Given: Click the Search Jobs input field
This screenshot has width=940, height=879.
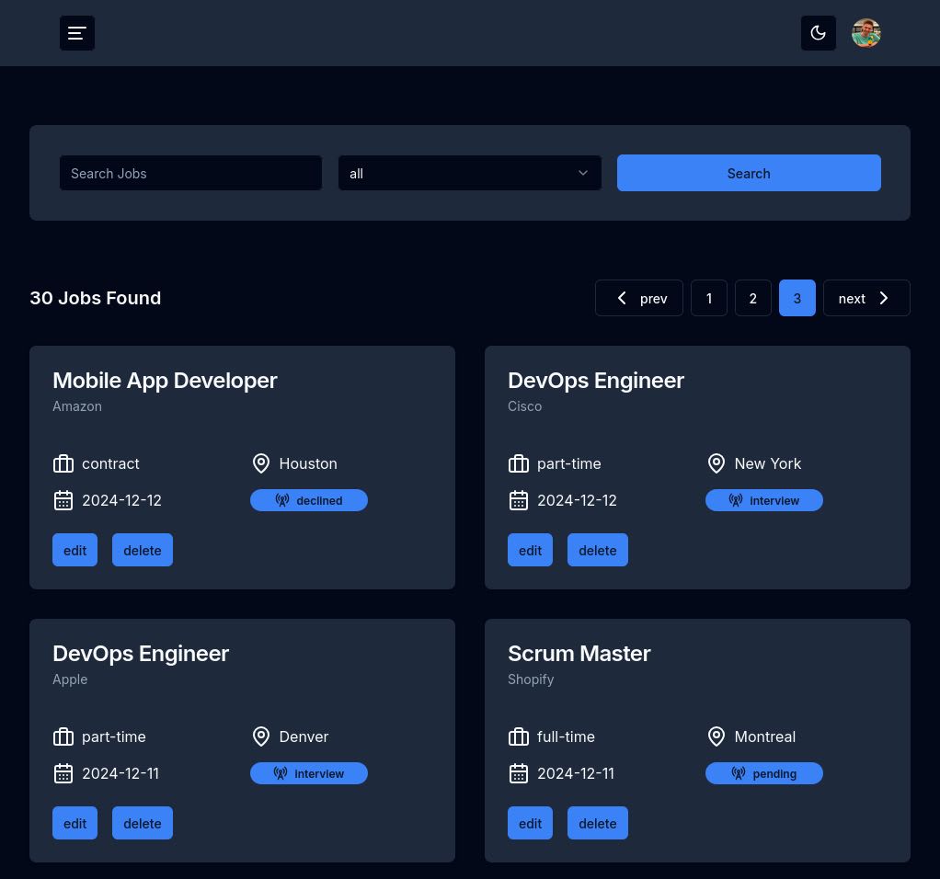Looking at the screenshot, I should (190, 173).
